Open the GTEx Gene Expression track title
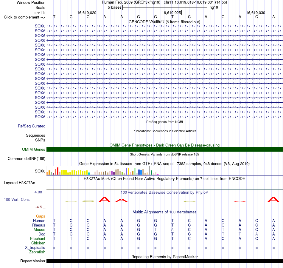 click(x=164, y=164)
